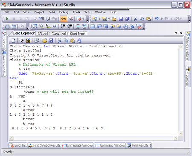Click the Step Over debug icon
Image resolution: width=192 pixels, height=156 pixels.
click(x=48, y=19)
